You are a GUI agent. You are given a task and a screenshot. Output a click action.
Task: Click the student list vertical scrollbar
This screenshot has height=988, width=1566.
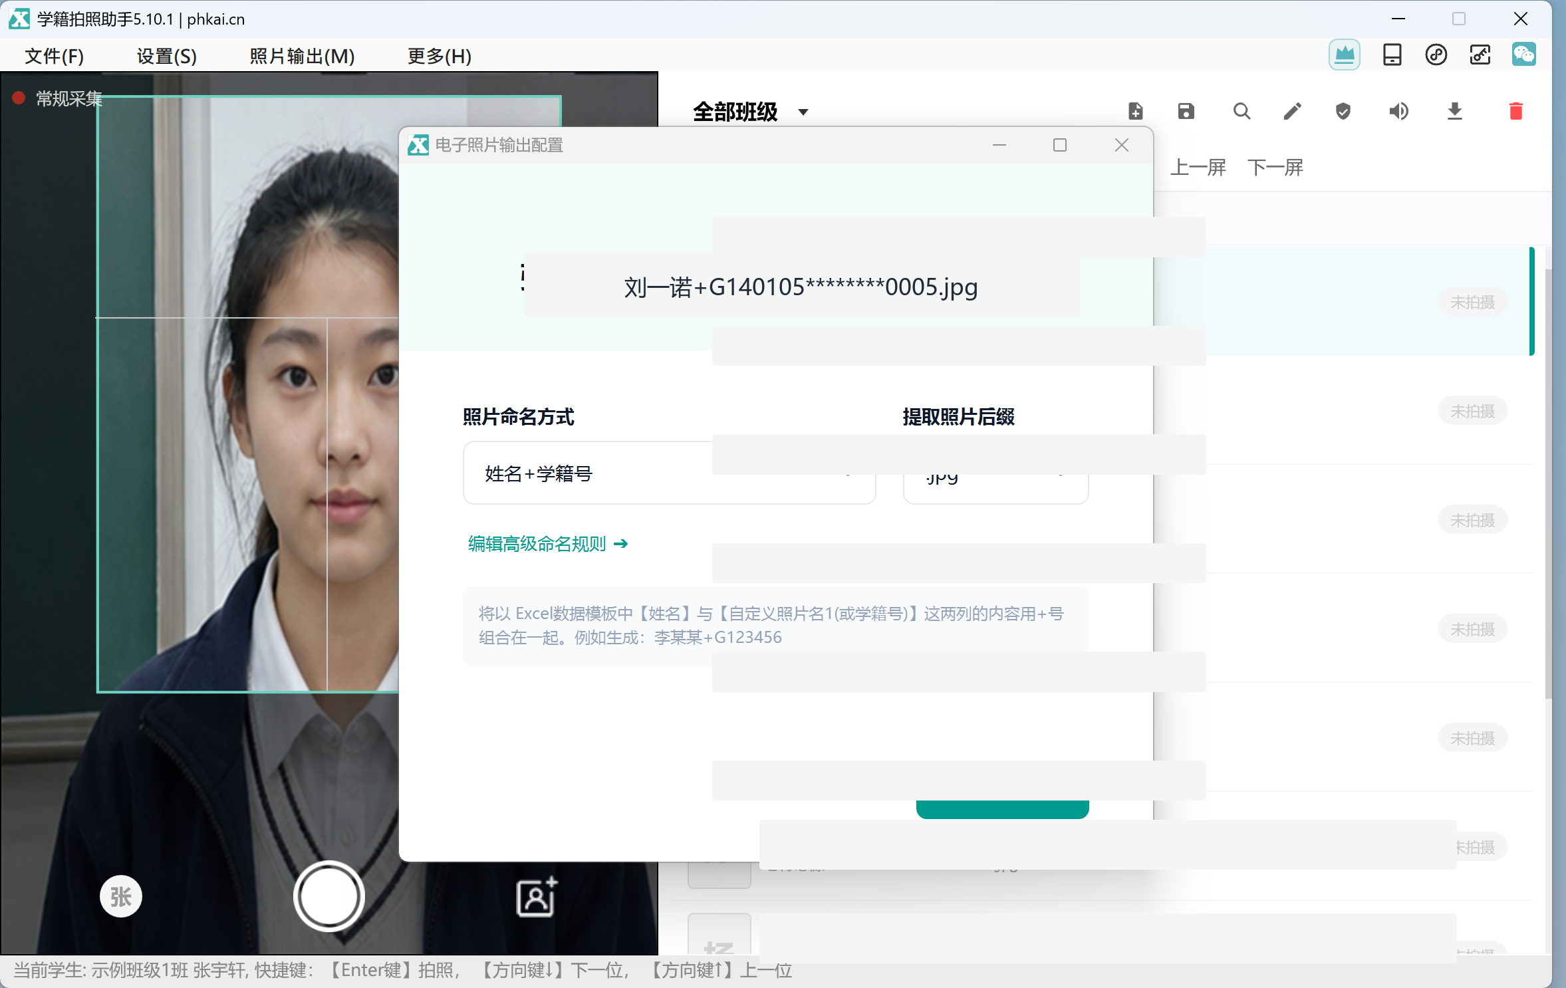coord(1548,483)
